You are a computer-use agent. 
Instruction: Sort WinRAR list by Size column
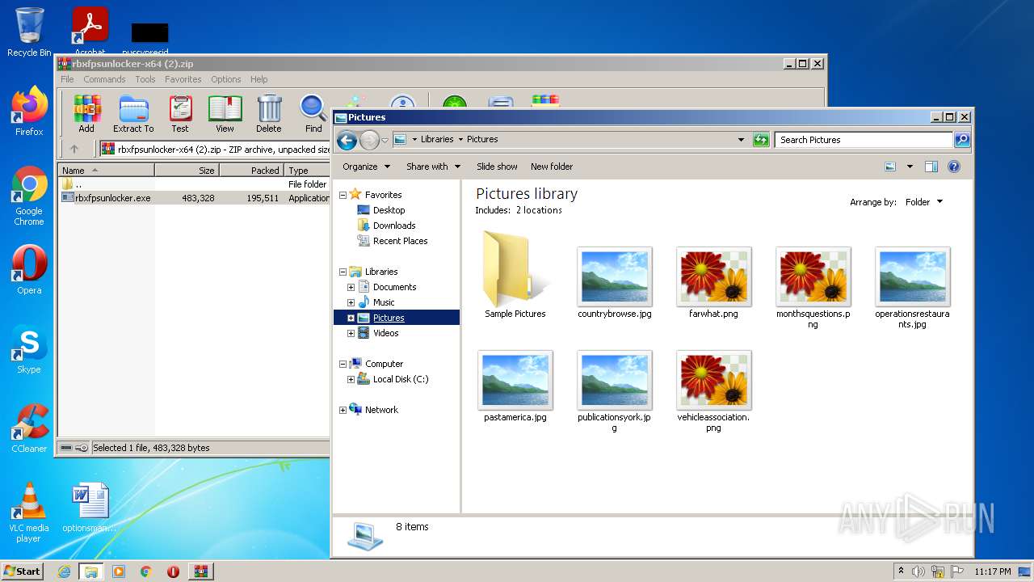point(187,171)
